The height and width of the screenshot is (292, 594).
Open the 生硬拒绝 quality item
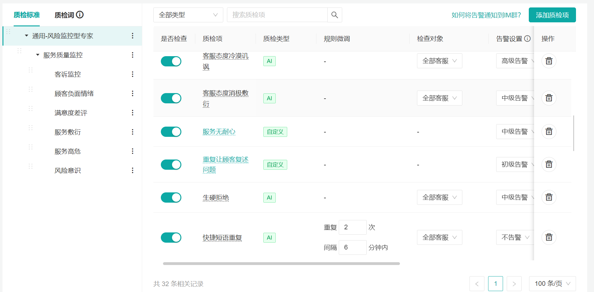[216, 197]
